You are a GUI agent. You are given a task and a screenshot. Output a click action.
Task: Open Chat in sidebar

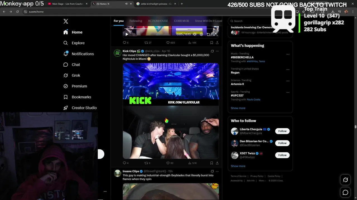(72, 64)
